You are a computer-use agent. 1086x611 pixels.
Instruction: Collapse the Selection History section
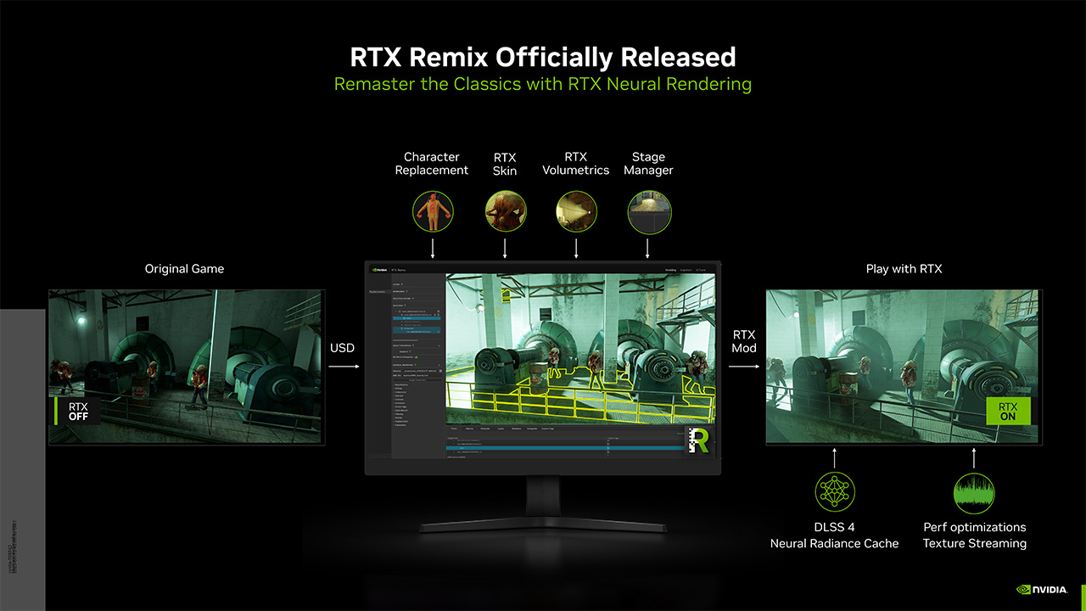click(x=404, y=300)
